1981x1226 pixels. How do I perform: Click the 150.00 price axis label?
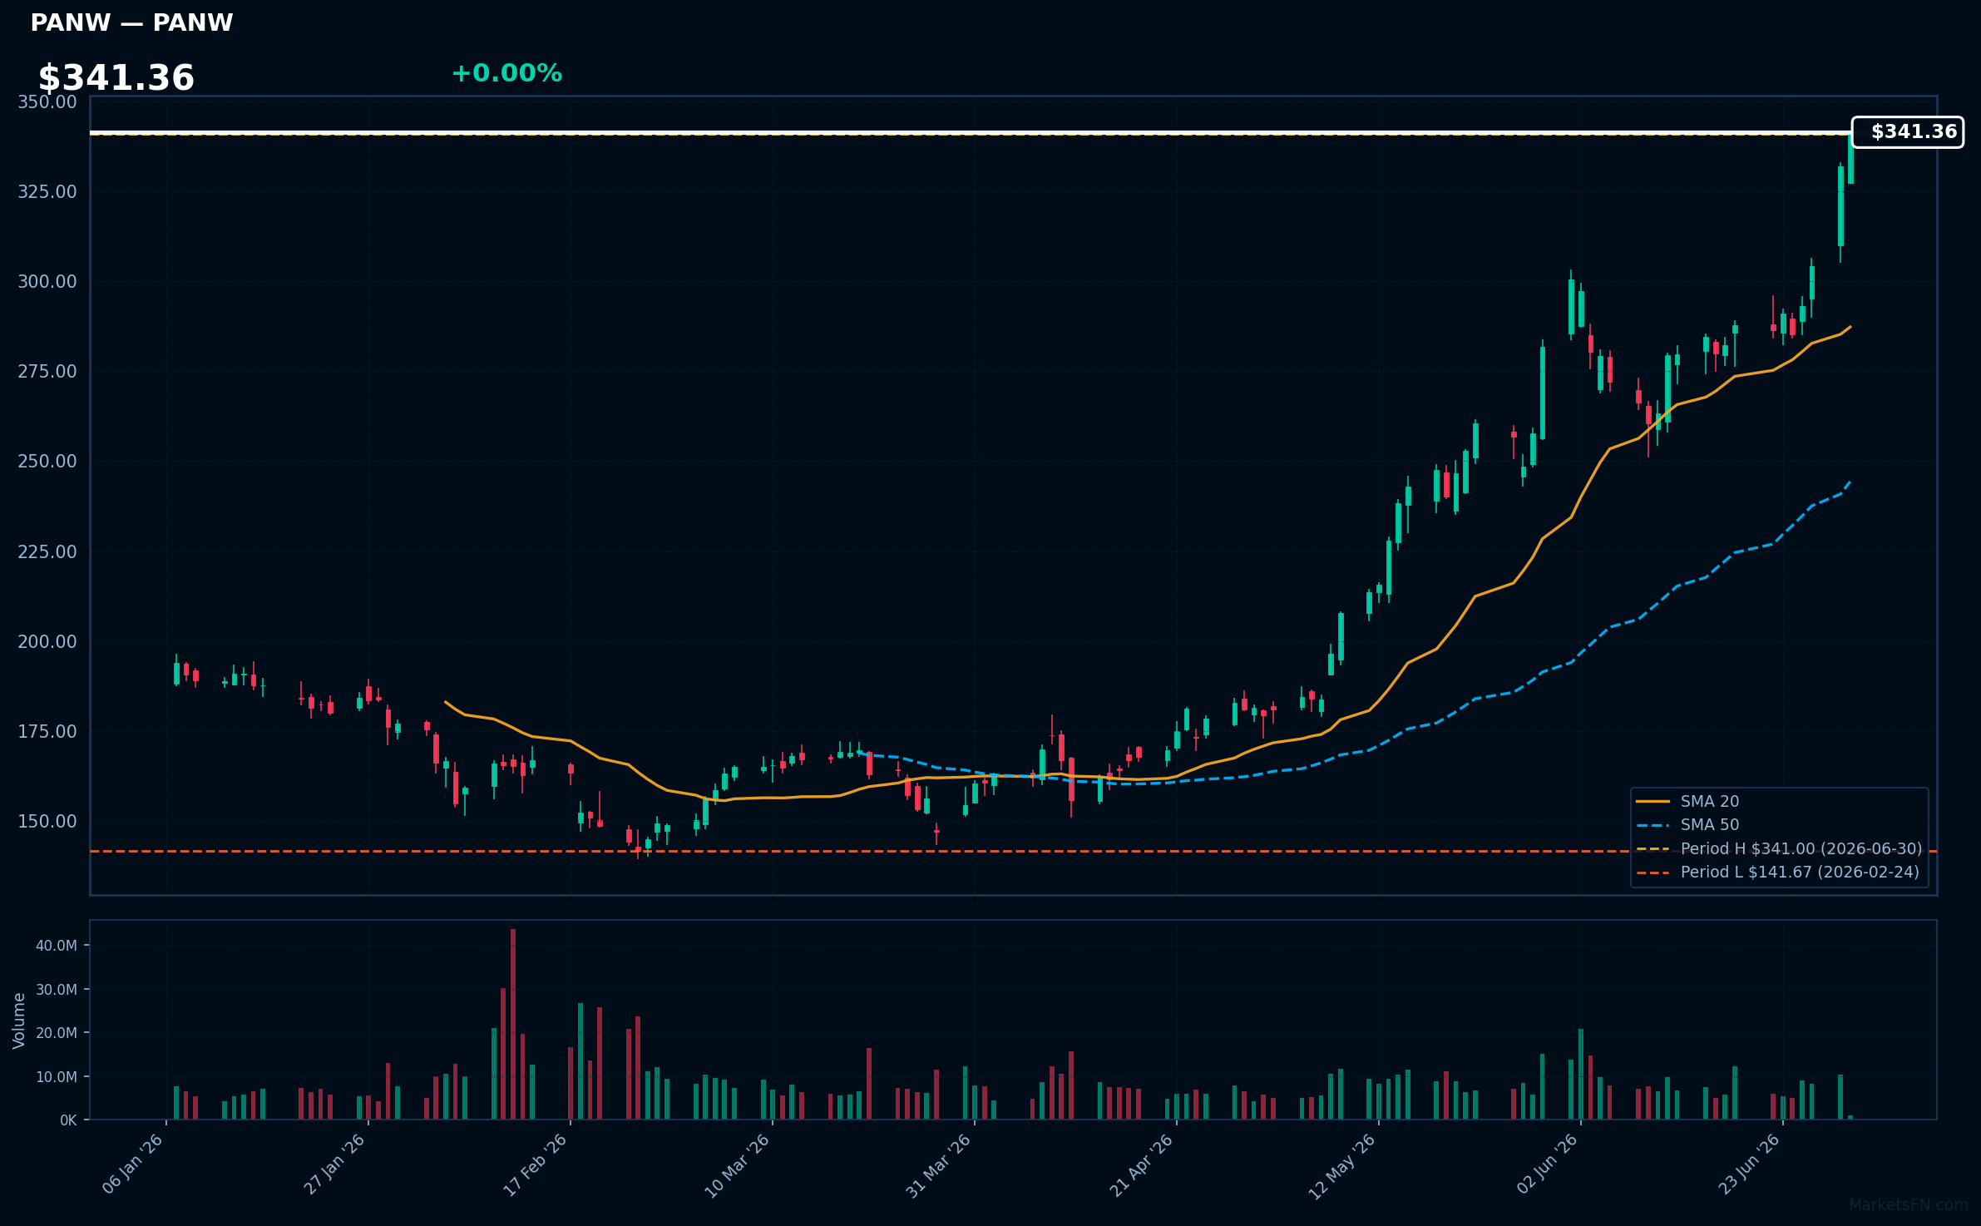click(x=47, y=822)
